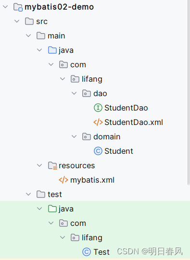Click the vertical scrollbar on right edge
This screenshot has width=190, height=260.
coord(189,92)
